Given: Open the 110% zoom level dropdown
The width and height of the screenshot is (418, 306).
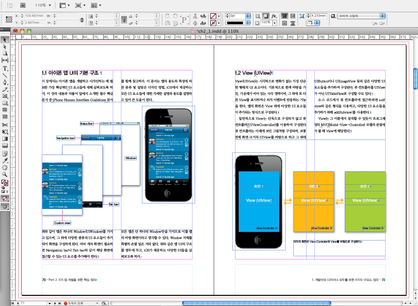Looking at the screenshot, I should tap(50, 5).
